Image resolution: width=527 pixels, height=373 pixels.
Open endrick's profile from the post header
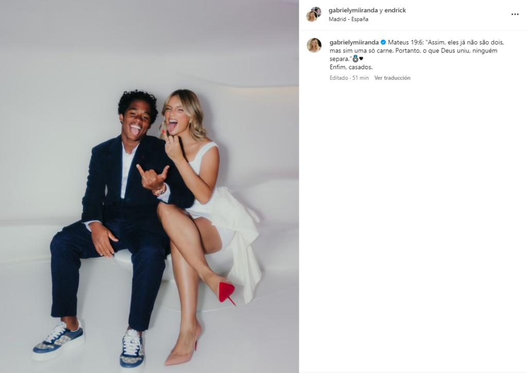point(395,10)
